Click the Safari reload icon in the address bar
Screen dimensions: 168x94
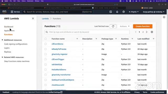point(117,4)
